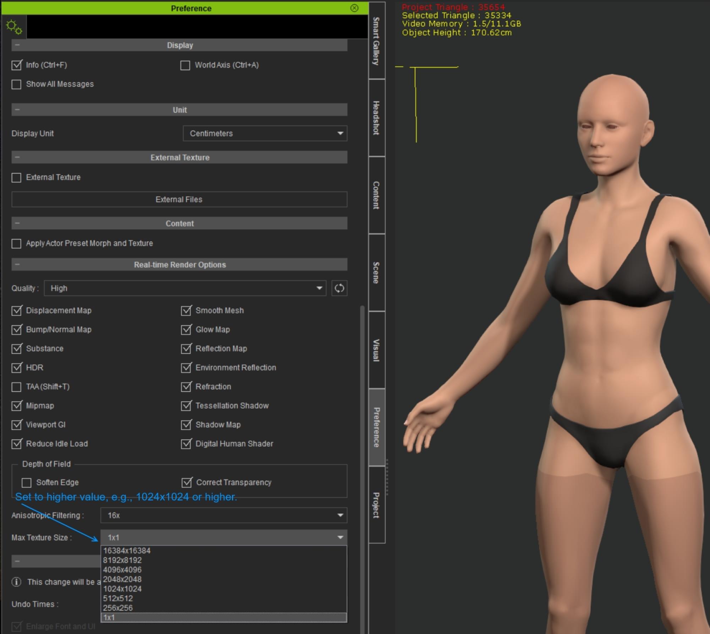Image resolution: width=710 pixels, height=634 pixels.
Task: Toggle Reflection Map checkbox
Action: pyautogui.click(x=186, y=348)
